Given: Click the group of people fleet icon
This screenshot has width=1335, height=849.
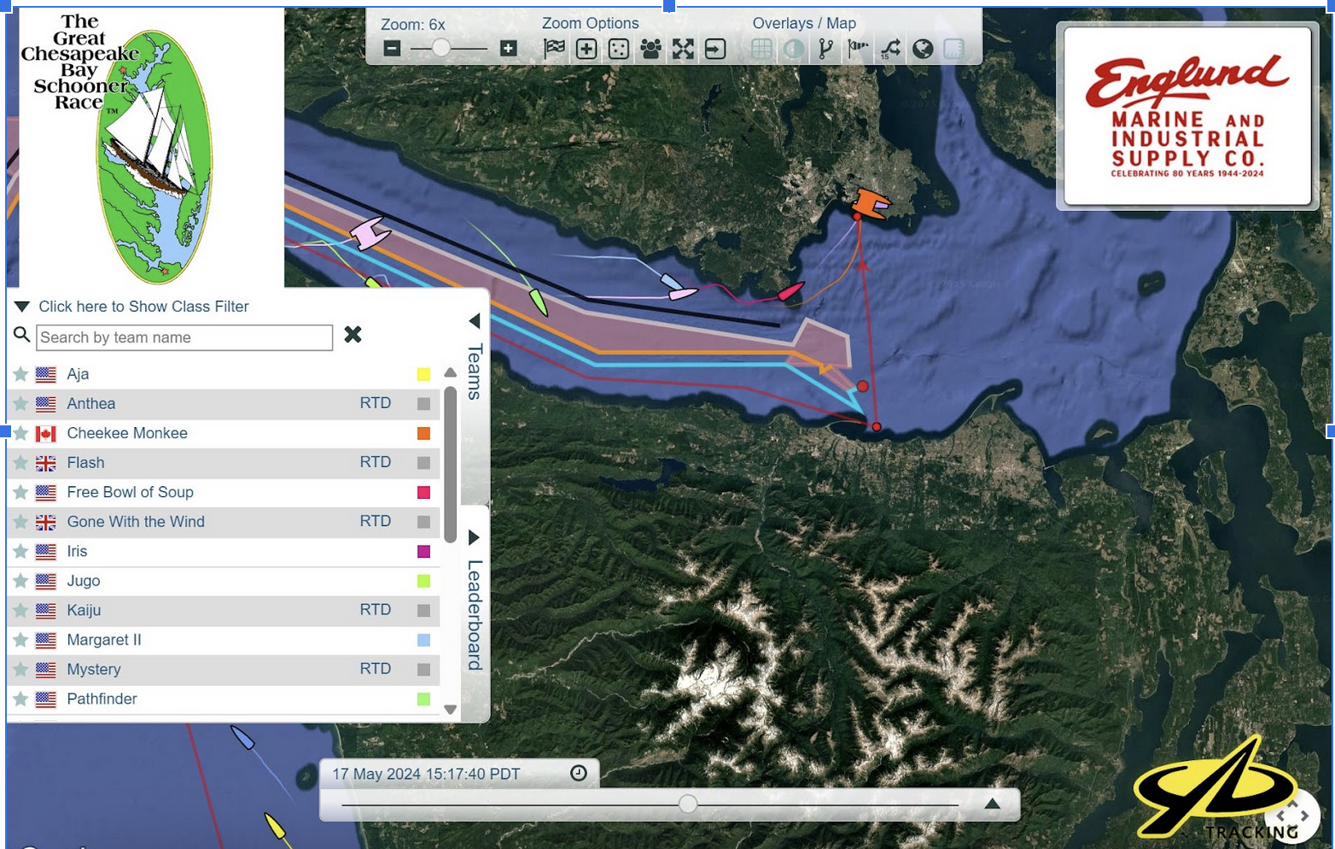Looking at the screenshot, I should (x=650, y=49).
